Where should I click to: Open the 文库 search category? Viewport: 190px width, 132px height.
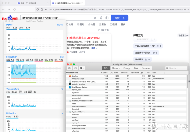[70, 24]
